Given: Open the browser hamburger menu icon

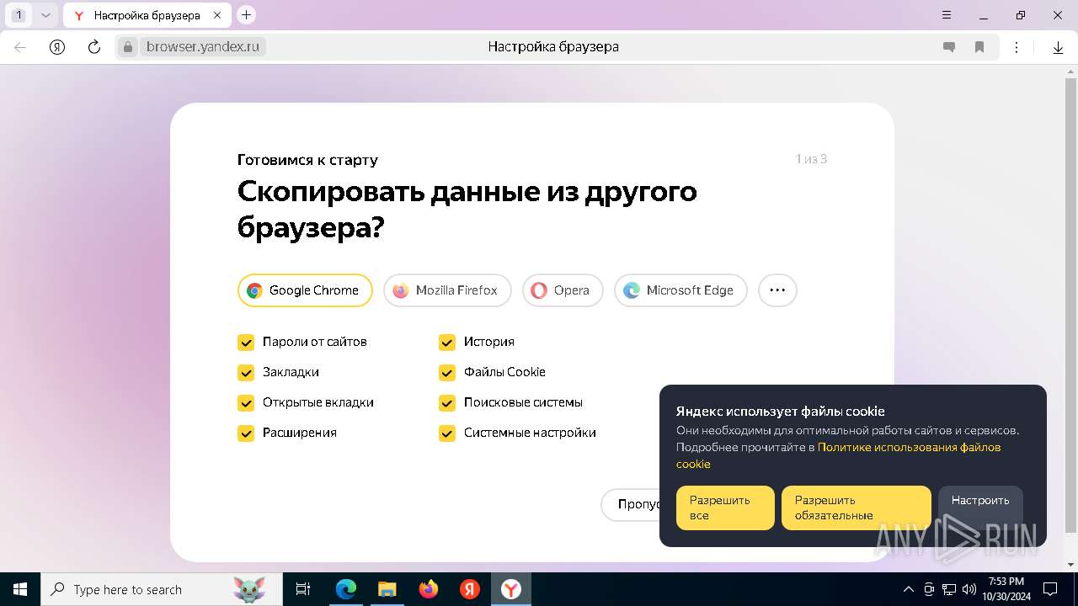Looking at the screenshot, I should point(947,15).
